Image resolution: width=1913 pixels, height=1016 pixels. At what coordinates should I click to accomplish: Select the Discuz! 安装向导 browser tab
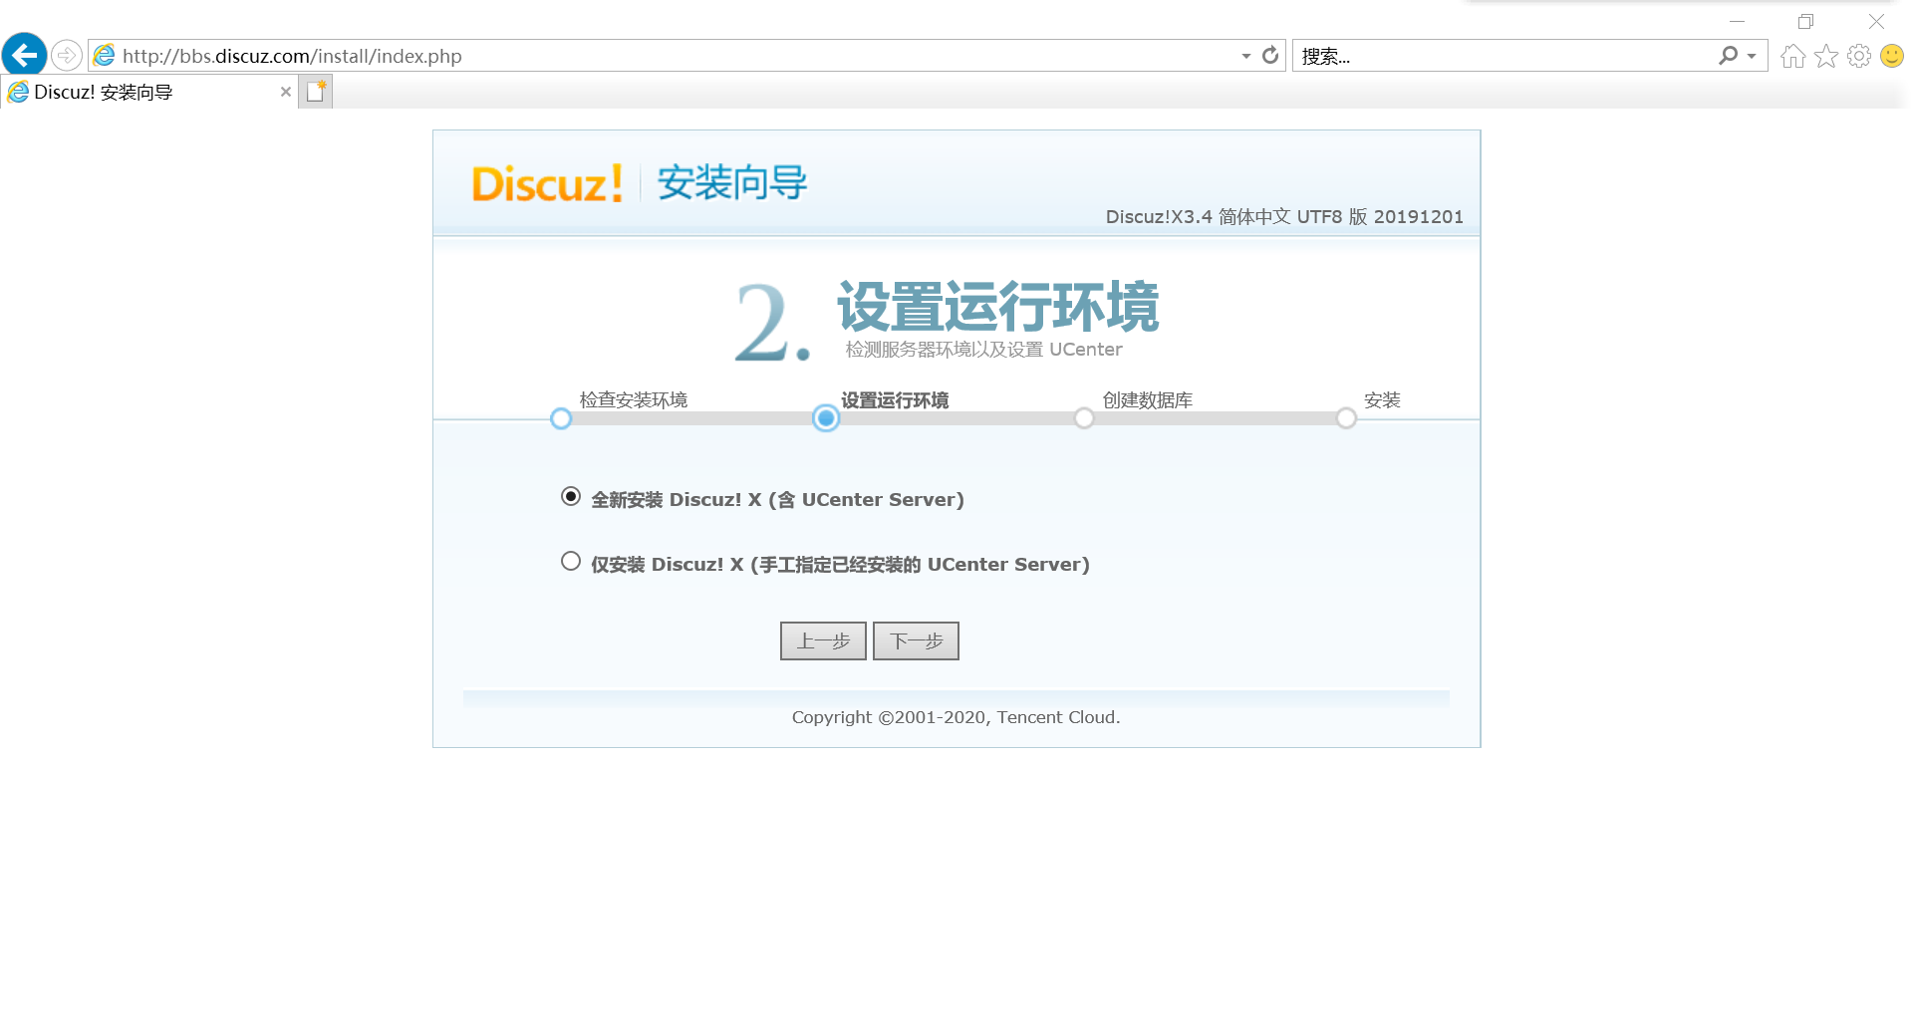[149, 92]
